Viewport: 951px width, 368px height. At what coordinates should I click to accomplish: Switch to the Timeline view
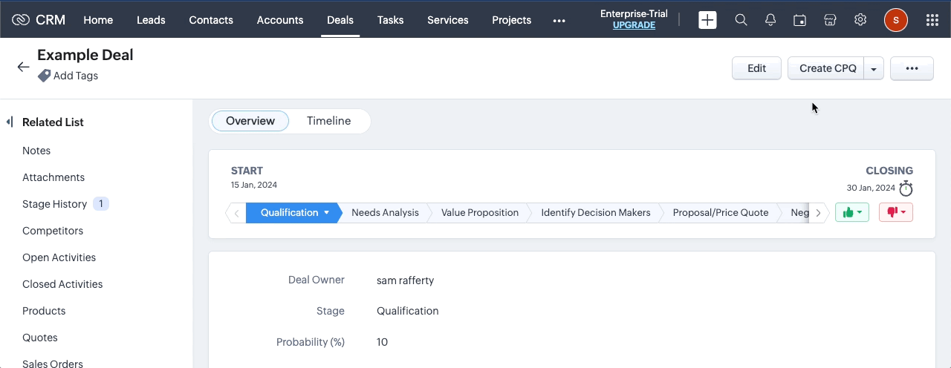(328, 121)
